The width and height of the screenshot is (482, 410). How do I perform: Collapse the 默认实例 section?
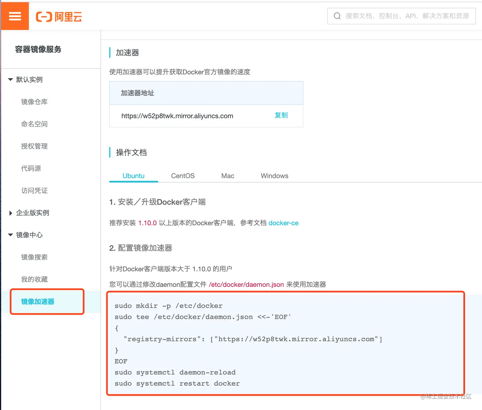11,79
